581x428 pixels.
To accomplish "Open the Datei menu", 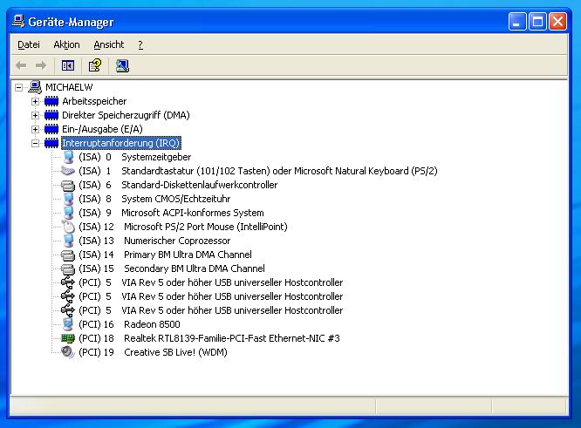I will click(x=29, y=44).
